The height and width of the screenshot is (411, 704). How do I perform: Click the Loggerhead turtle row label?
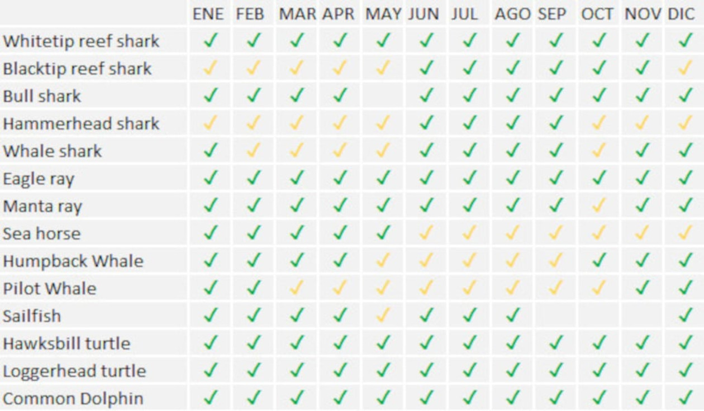[x=74, y=371]
